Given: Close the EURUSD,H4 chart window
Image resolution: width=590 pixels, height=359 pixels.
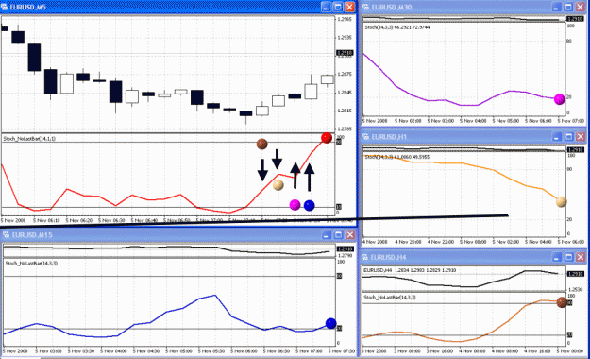Looking at the screenshot, I should pos(581,257).
